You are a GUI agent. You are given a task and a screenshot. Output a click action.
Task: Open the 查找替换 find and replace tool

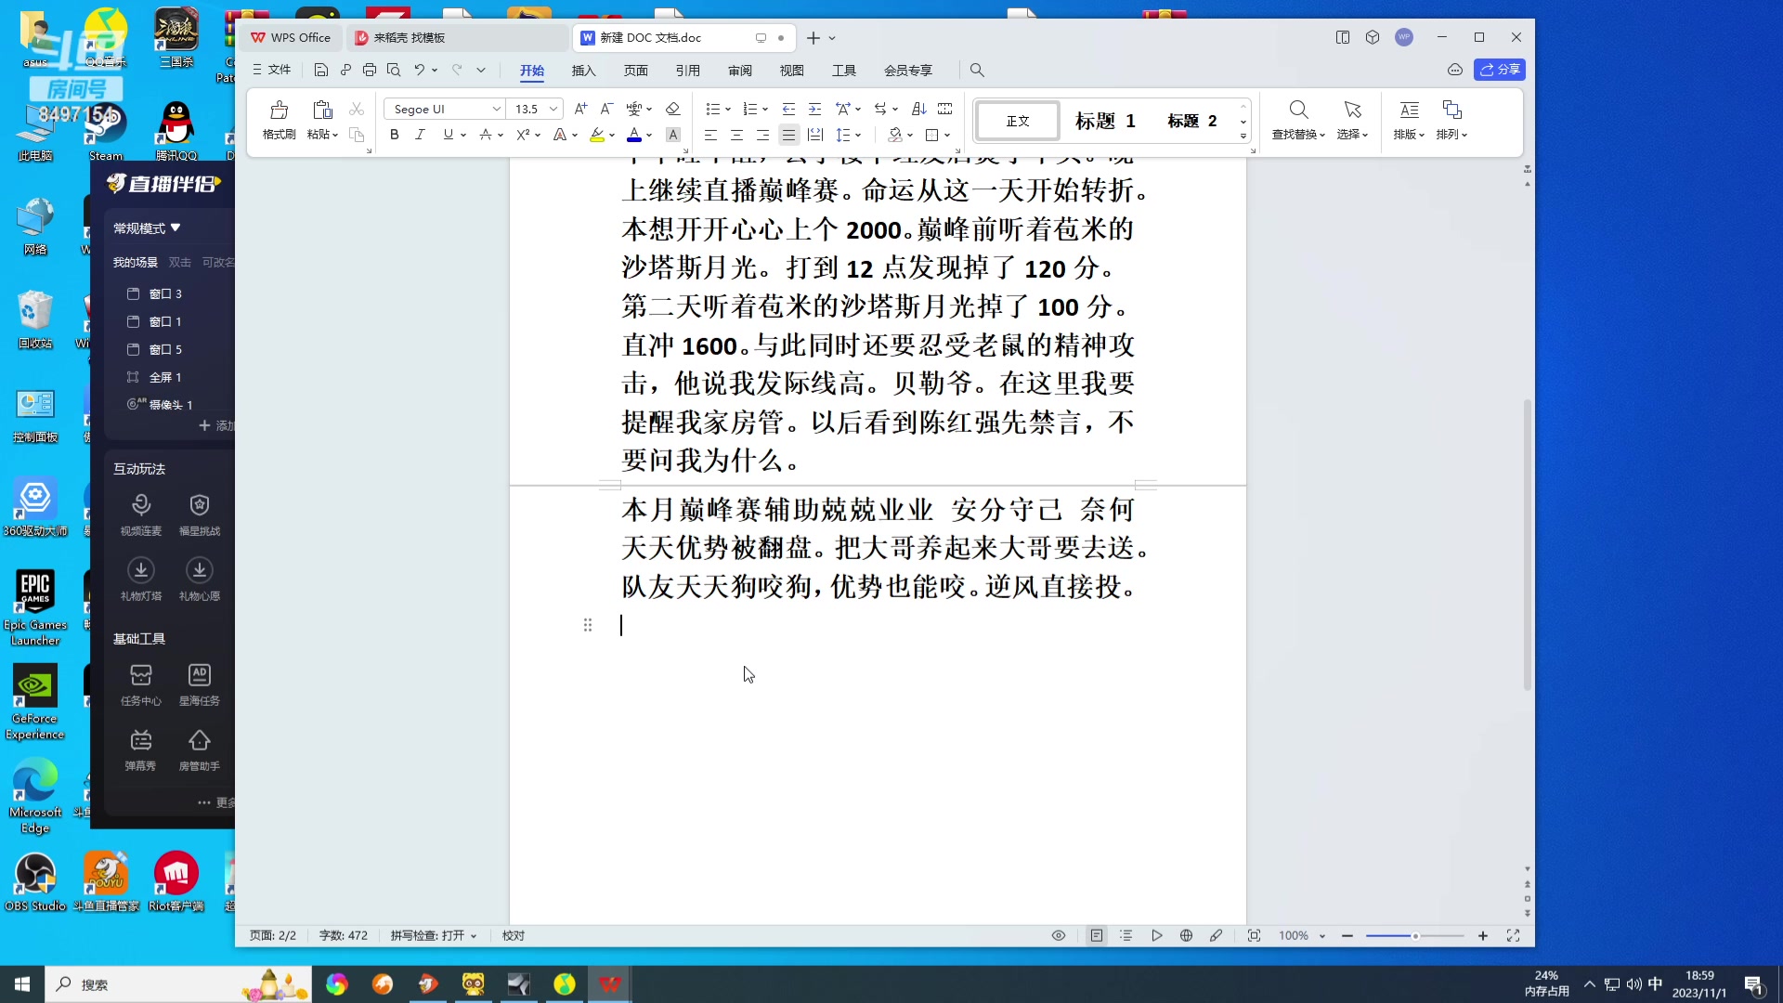pos(1296,121)
